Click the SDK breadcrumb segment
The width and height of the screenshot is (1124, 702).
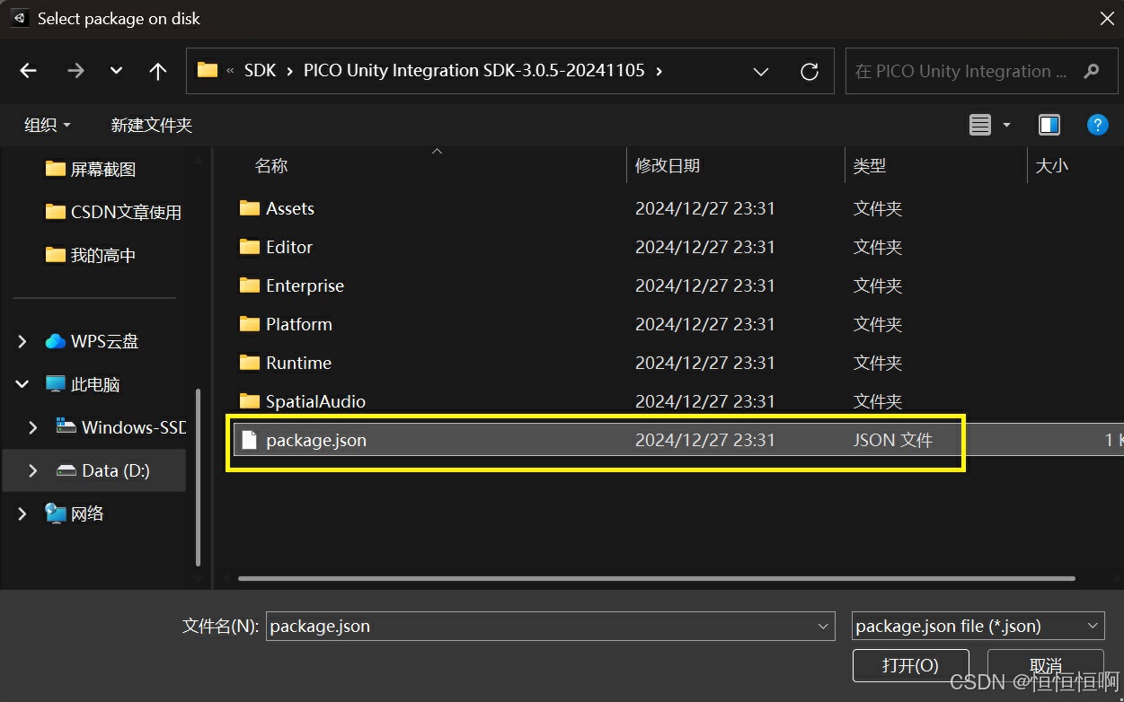(x=261, y=70)
